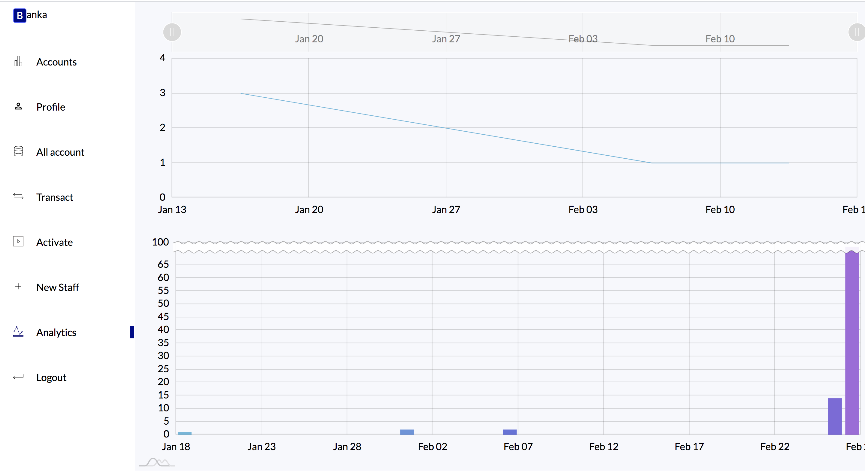This screenshot has height=476, width=865.
Task: Go to Profile page
Action: [x=51, y=107]
